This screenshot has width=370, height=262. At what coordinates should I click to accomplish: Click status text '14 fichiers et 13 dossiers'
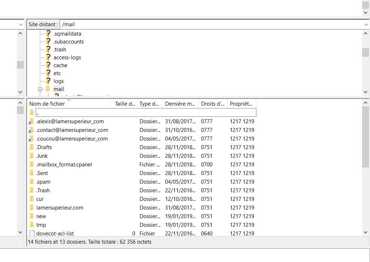pyautogui.click(x=57, y=242)
